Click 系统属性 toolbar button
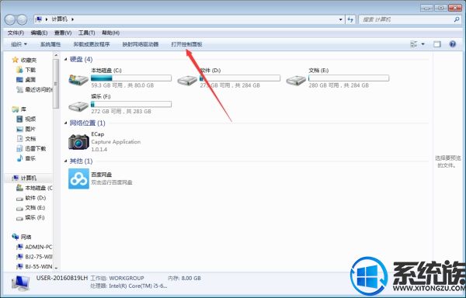466x298 pixels. pyautogui.click(x=50, y=44)
